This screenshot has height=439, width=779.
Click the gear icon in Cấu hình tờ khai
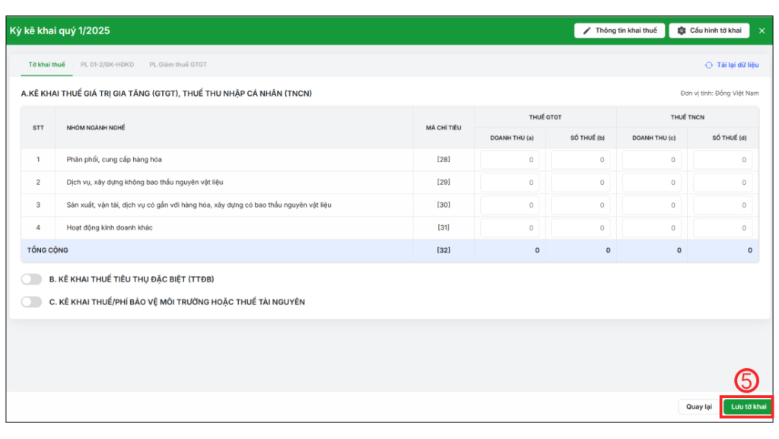click(682, 31)
